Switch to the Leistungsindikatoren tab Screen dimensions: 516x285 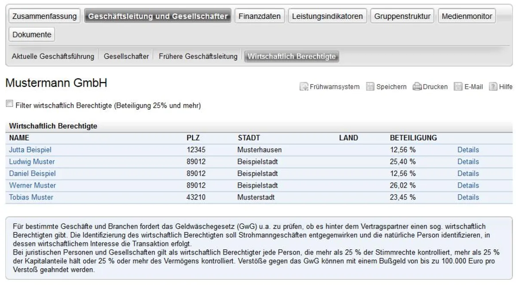coord(327,16)
